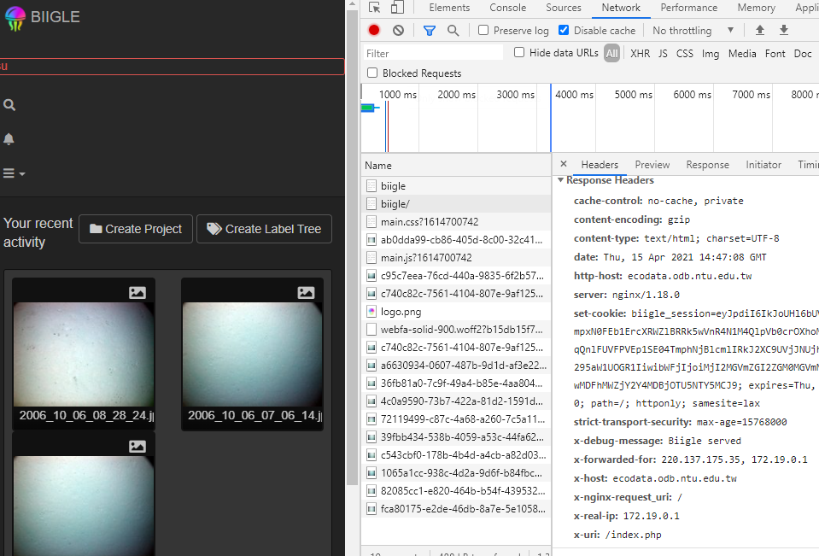Click 1065a1cc-938c request file icon
The width and height of the screenshot is (819, 556).
click(x=371, y=473)
